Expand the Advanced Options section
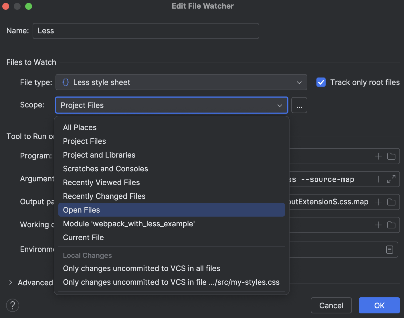 point(11,282)
